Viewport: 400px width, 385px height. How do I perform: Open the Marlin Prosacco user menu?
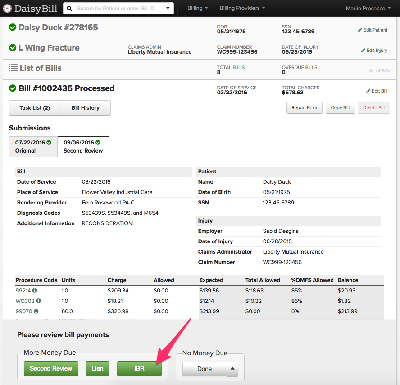(x=368, y=9)
